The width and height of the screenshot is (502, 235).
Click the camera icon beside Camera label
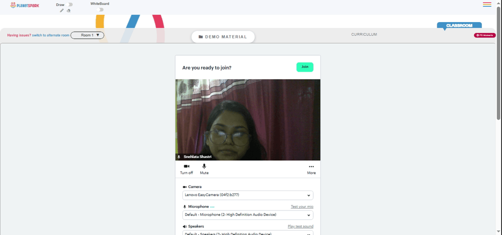pos(185,187)
